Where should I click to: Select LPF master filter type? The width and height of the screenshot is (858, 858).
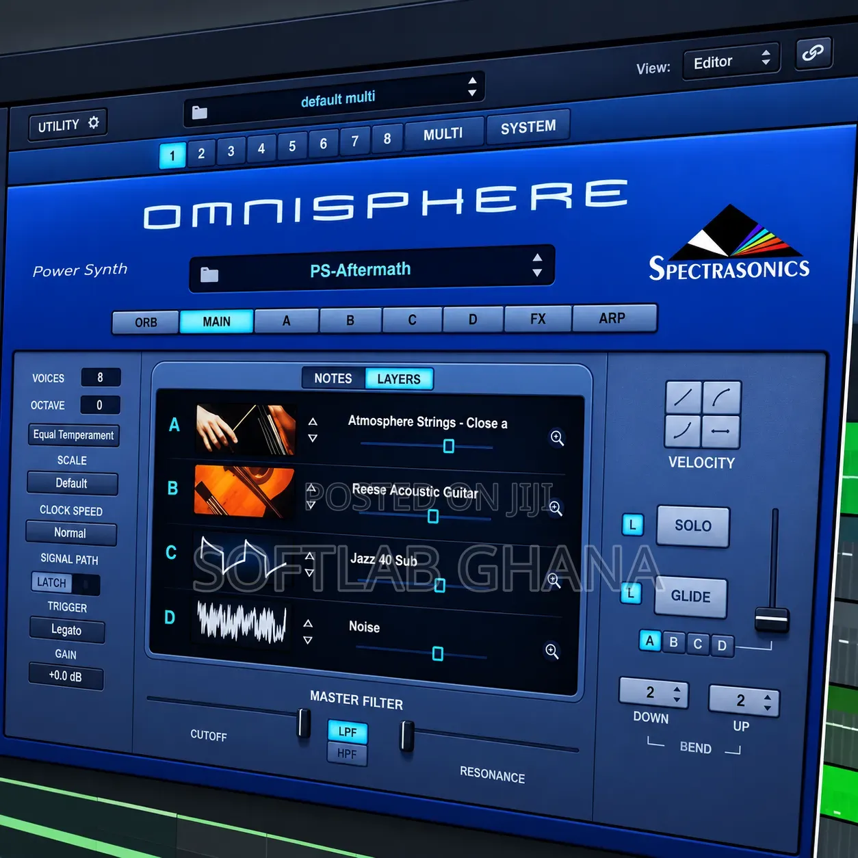(348, 731)
